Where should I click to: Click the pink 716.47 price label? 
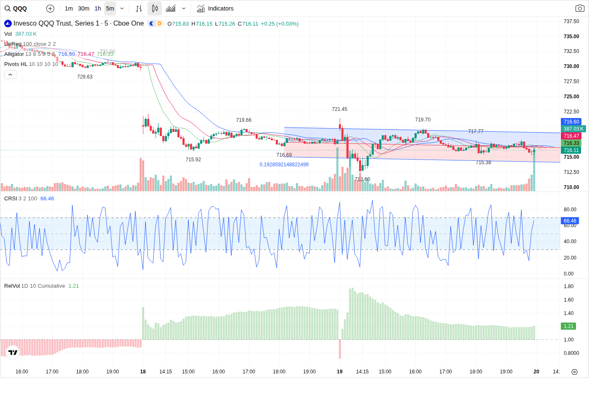click(x=571, y=136)
